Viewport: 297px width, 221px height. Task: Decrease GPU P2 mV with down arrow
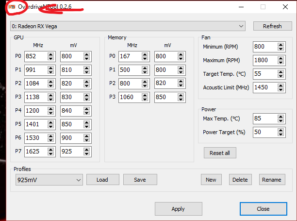86,85
